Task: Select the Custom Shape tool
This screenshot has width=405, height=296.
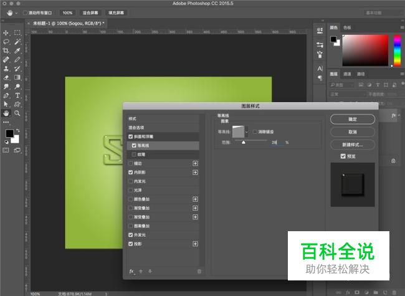Action: pyautogui.click(x=17, y=104)
